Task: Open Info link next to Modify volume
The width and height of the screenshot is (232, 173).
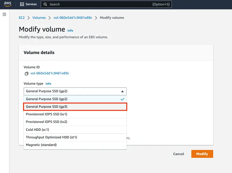Action: coord(70,30)
